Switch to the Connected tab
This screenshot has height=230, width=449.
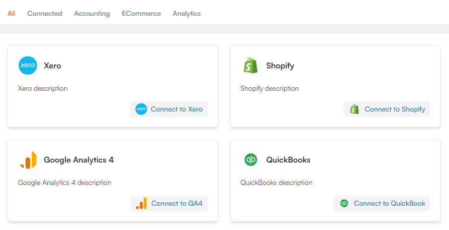(x=45, y=14)
